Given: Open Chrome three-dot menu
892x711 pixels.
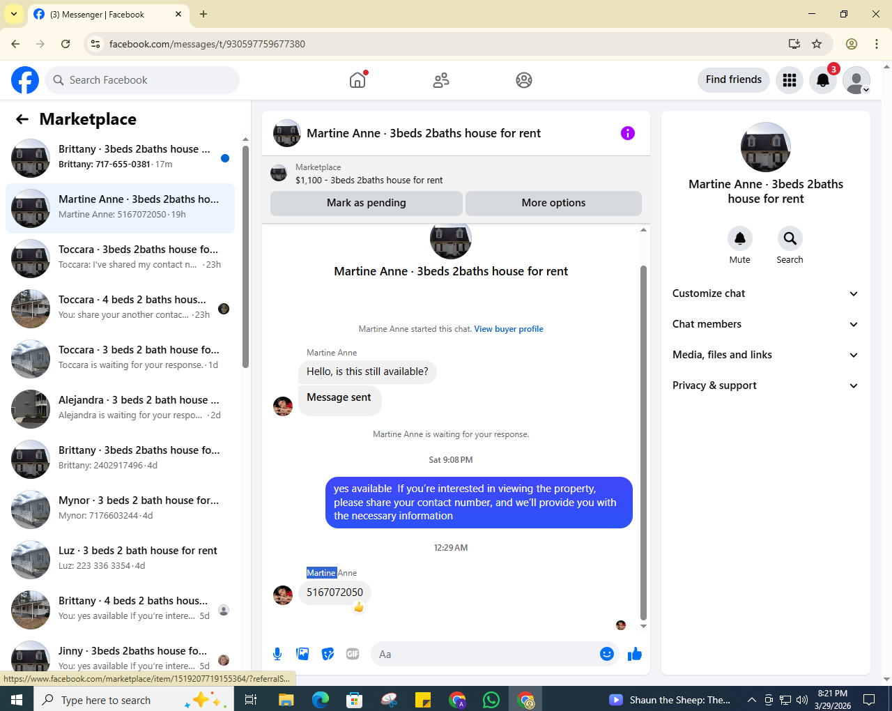Looking at the screenshot, I should [x=877, y=44].
